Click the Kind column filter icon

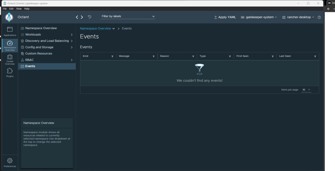pos(112,56)
